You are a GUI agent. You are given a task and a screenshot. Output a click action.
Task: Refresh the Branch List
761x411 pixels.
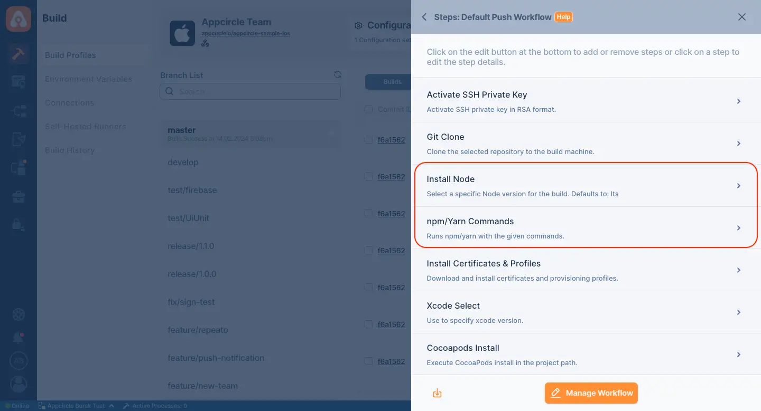coord(338,75)
